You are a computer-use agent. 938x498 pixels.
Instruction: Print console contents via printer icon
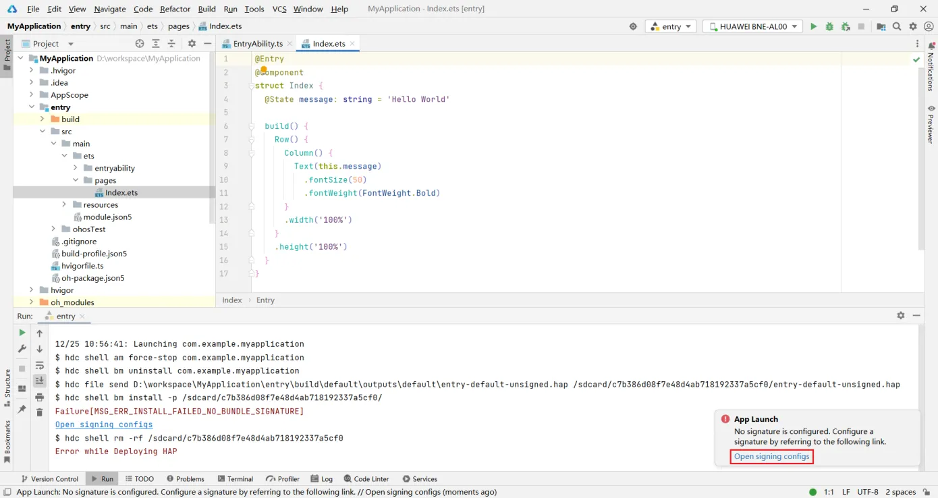tap(39, 398)
